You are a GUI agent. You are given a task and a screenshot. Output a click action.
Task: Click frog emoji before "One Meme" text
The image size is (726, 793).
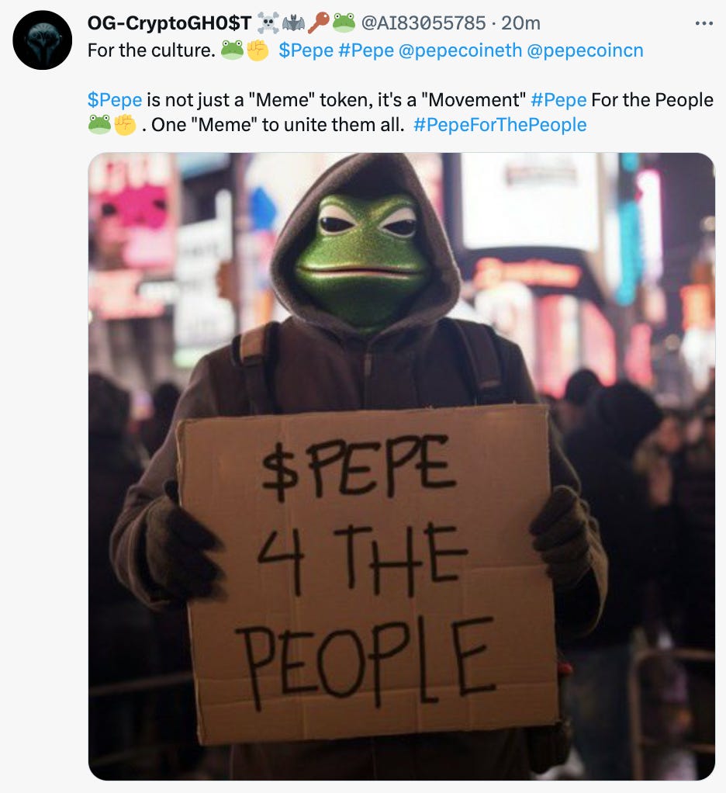click(99, 124)
